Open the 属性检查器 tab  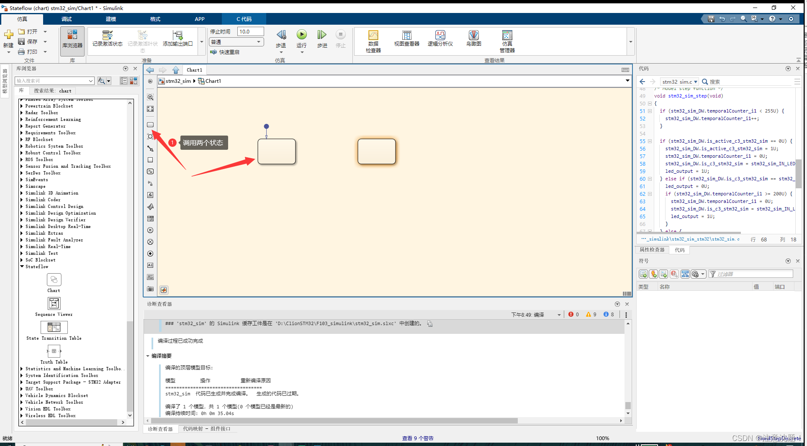[x=652, y=250]
